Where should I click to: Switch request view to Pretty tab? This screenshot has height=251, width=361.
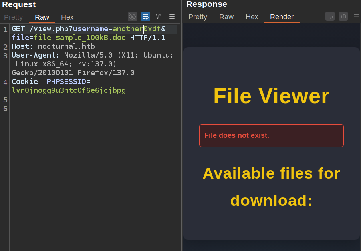[13, 17]
